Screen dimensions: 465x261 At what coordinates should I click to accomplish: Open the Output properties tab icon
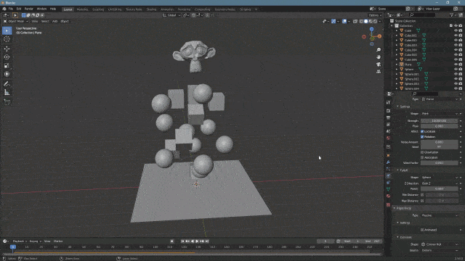(388, 117)
